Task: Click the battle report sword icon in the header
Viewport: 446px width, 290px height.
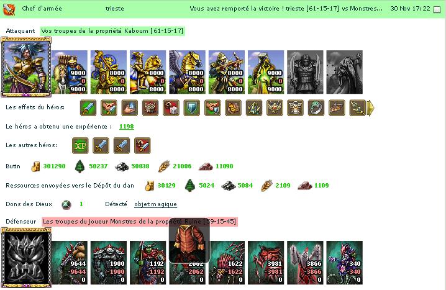Action: coord(9,9)
